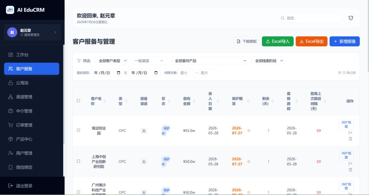
Task: Click the 下载模板 button
Action: (247, 41)
